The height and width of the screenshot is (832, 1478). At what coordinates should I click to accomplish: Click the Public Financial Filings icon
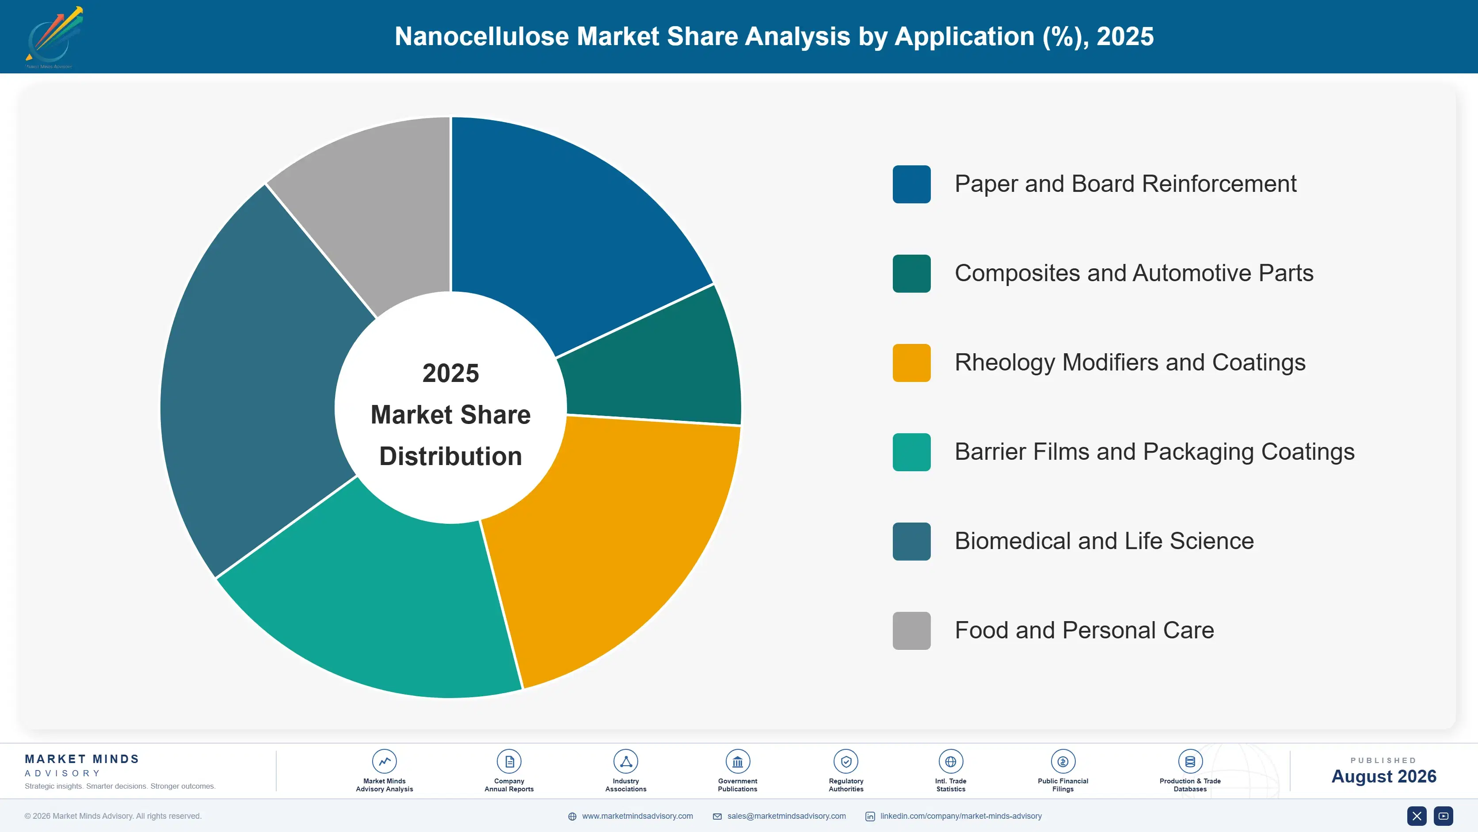pos(1063,761)
